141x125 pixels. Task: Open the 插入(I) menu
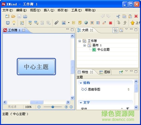click(x=49, y=10)
